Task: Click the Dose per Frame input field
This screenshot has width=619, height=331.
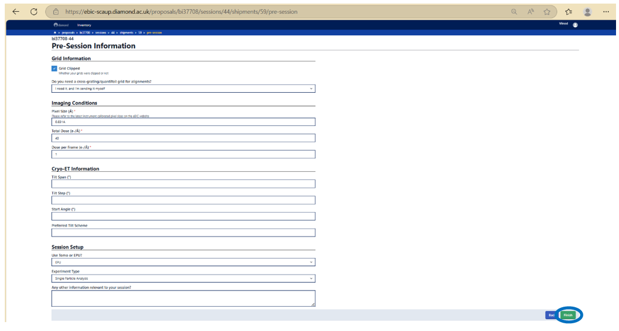Action: point(183,155)
